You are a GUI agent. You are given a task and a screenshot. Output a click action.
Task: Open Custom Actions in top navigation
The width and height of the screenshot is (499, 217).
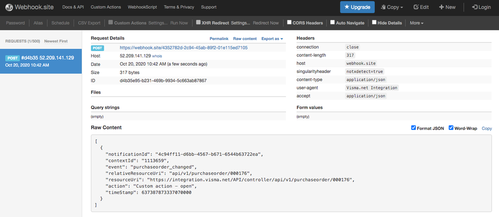coord(105,7)
